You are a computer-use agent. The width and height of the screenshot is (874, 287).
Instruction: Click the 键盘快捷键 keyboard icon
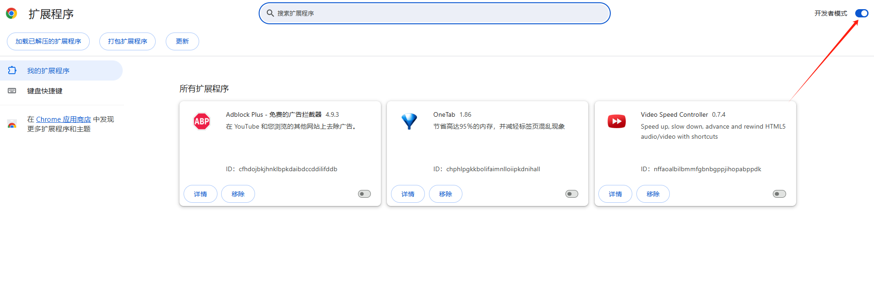click(x=12, y=91)
